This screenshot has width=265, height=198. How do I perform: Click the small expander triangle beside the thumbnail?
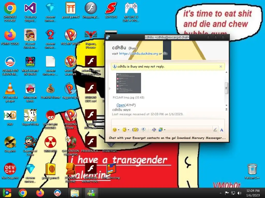click(x=109, y=88)
